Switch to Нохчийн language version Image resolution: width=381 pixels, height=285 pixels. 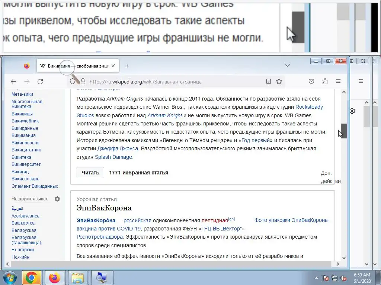[20, 257]
